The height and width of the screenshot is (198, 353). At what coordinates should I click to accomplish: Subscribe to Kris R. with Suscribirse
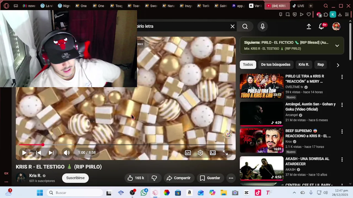(75, 178)
